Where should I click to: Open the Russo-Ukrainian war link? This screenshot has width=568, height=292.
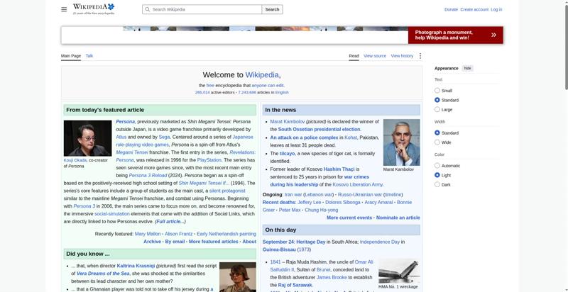[x=360, y=194]
